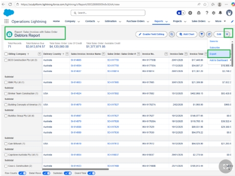Choose Save As from the dropdown menu
Screen dimensions: 235x176
tap(214, 41)
